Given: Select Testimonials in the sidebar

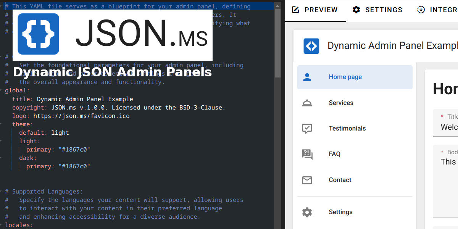Looking at the screenshot, I should (347, 129).
